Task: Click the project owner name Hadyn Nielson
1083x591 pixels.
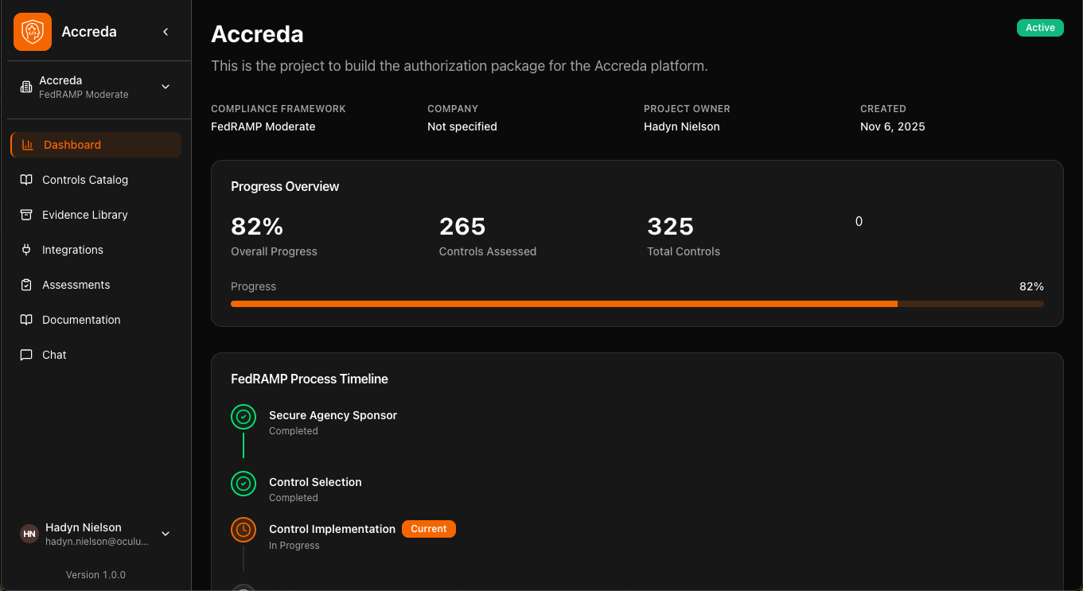Action: (681, 126)
